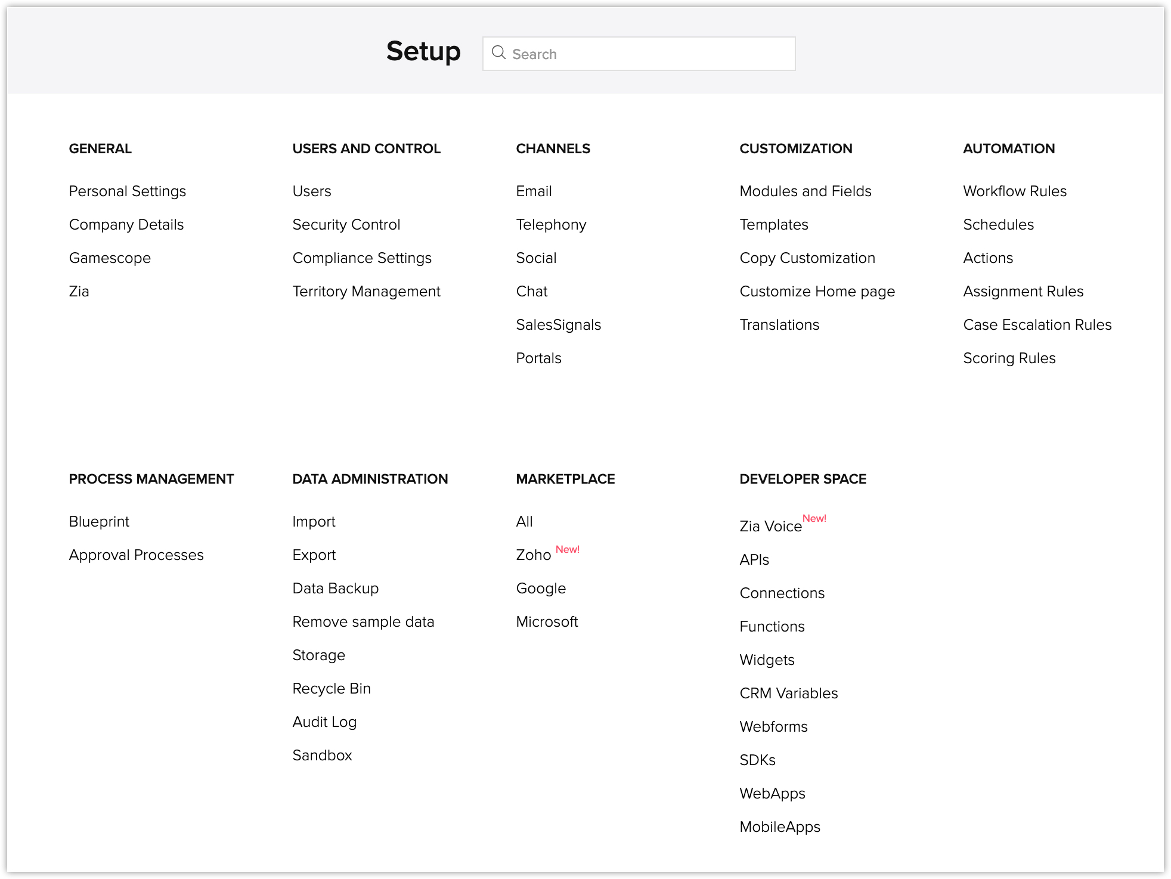Focus the Setup search field

(639, 54)
